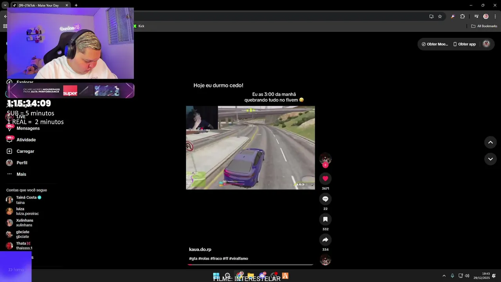Open All Bookmarks folder
This screenshot has height=282, width=501.
pyautogui.click(x=484, y=26)
